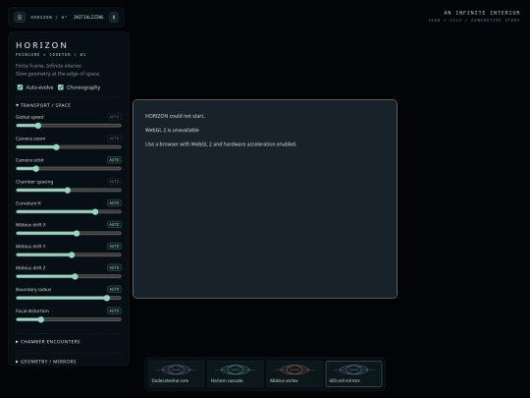The width and height of the screenshot is (530, 398).
Task: Click the INITIALIZING status label
Action: [88, 17]
